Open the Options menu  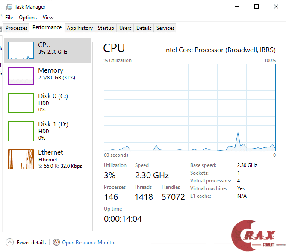pos(28,18)
